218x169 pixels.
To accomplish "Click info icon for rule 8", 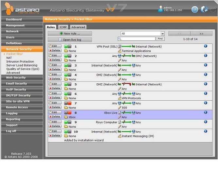I will coord(206,112).
